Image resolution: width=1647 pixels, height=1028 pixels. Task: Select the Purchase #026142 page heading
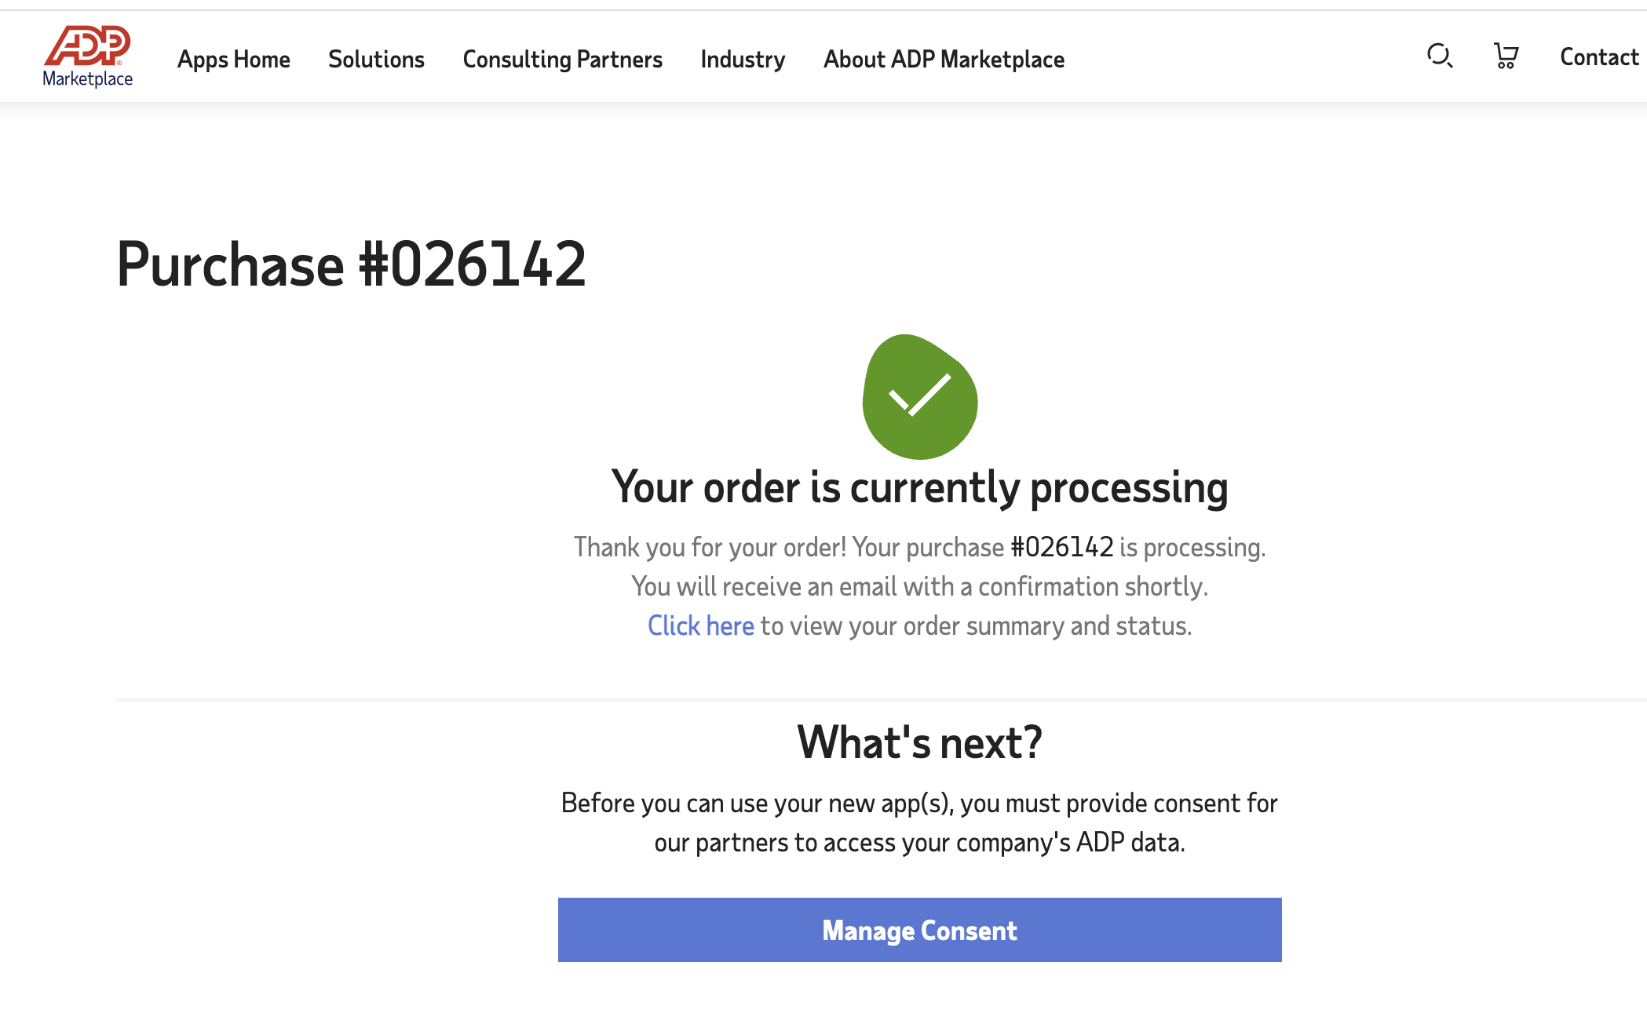351,264
